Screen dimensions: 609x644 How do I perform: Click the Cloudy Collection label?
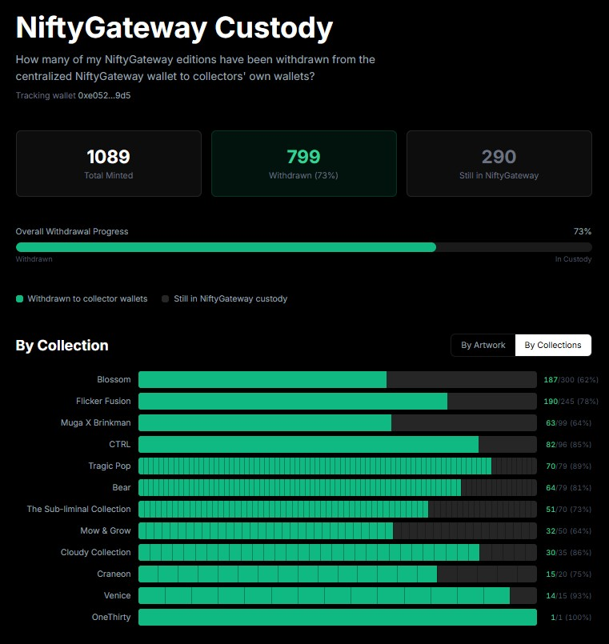click(96, 553)
